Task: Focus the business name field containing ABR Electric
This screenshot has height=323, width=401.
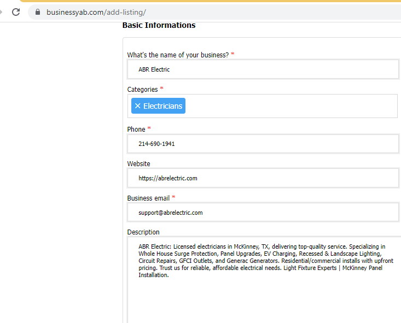Action: (263, 69)
